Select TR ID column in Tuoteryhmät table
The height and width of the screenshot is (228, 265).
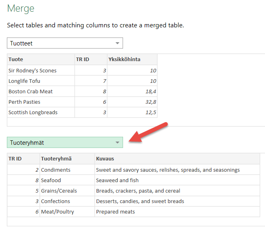point(23,158)
